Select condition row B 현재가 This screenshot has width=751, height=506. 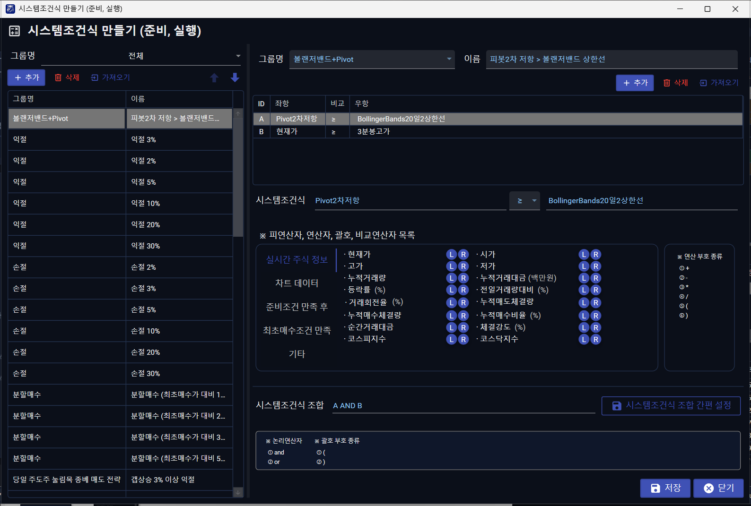point(498,132)
